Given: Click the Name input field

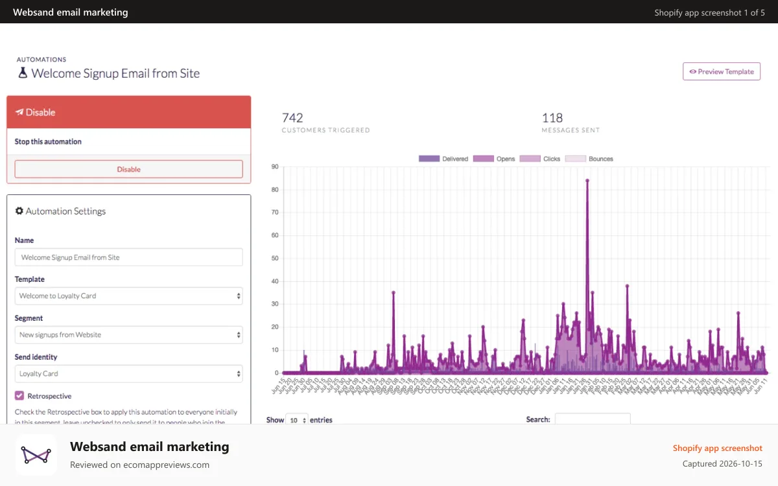Looking at the screenshot, I should coord(129,257).
